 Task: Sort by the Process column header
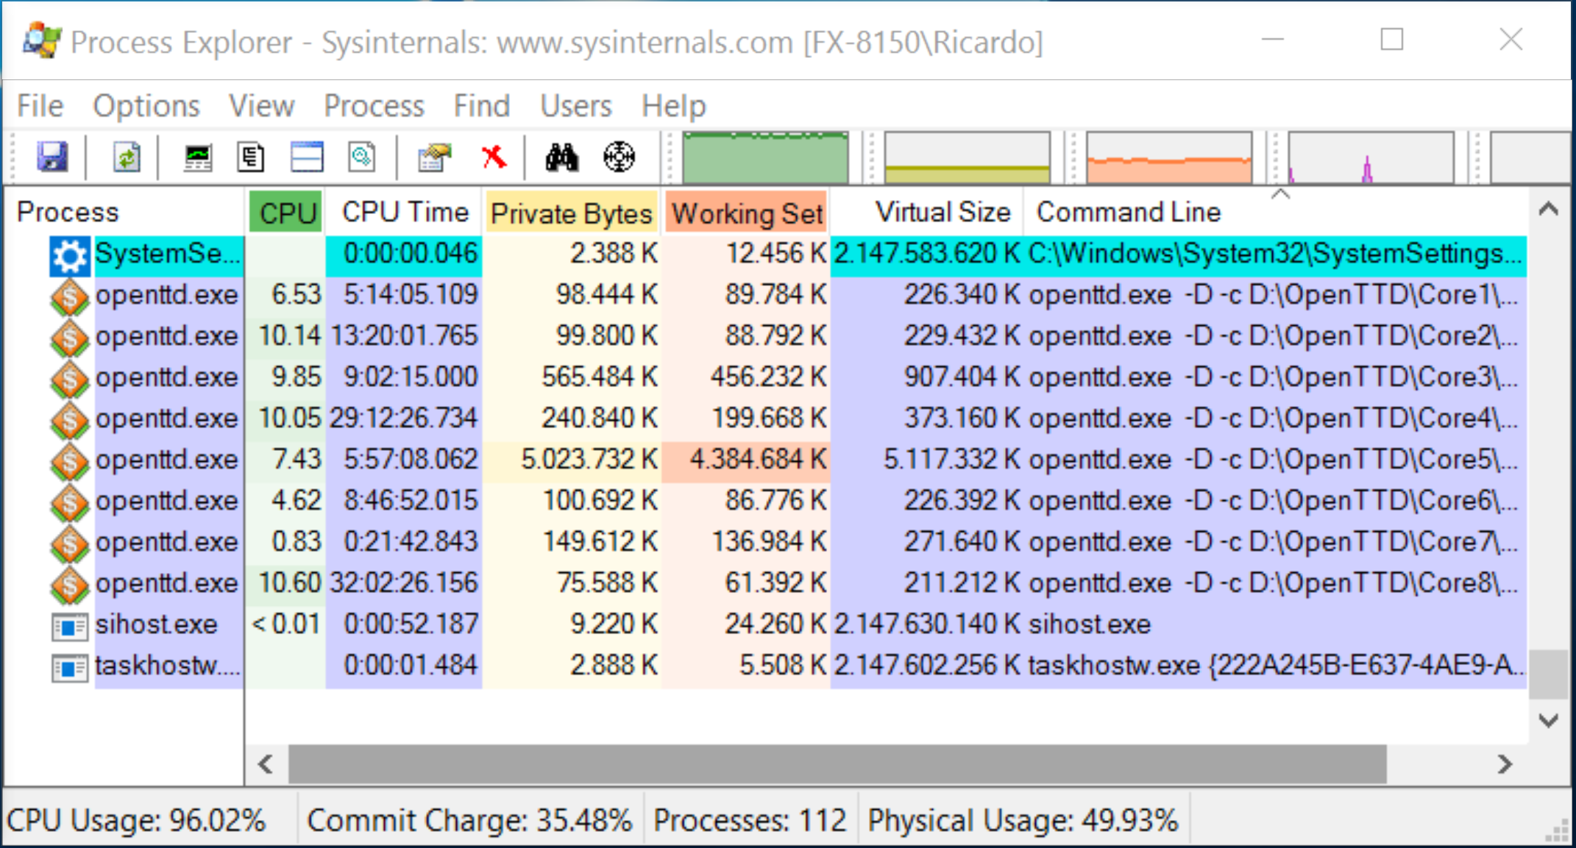click(124, 212)
